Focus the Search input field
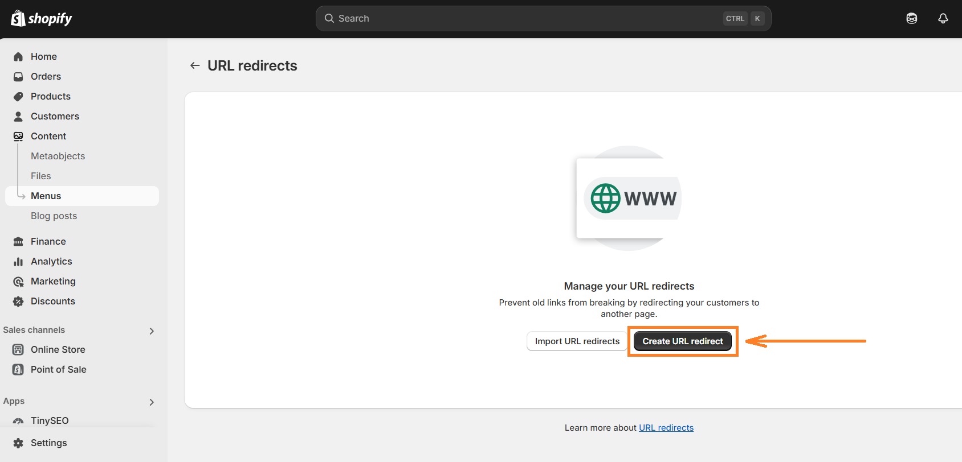Image resolution: width=962 pixels, height=462 pixels. pyautogui.click(x=543, y=18)
